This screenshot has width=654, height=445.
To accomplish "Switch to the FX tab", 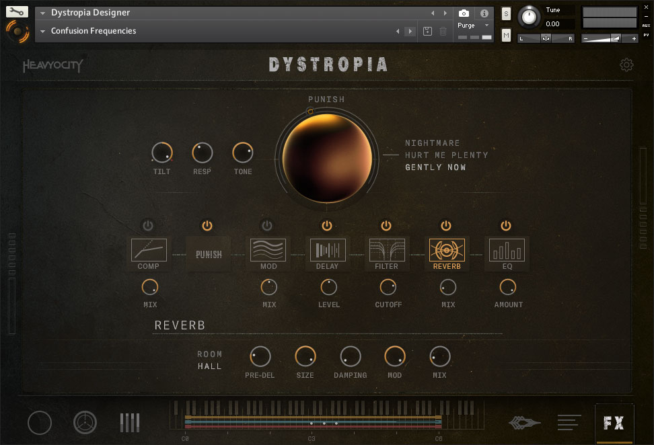I will click(x=614, y=423).
